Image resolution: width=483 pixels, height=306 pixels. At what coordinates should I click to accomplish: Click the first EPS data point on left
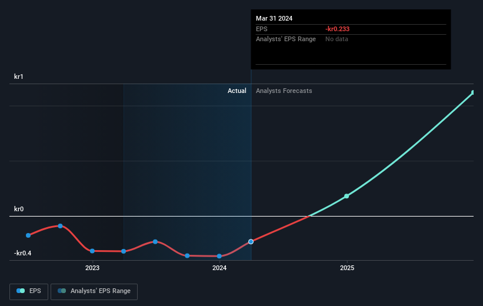click(x=28, y=235)
